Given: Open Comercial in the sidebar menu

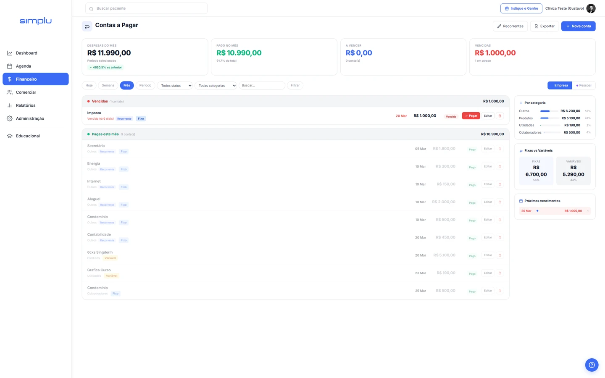Looking at the screenshot, I should (x=26, y=92).
